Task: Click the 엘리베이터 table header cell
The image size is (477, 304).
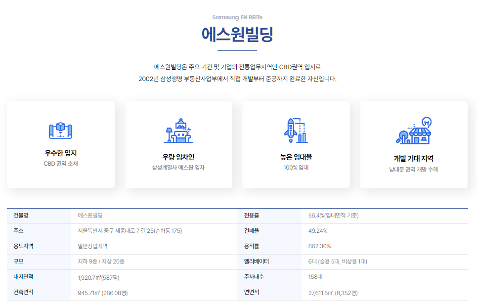Action: pyautogui.click(x=269, y=261)
